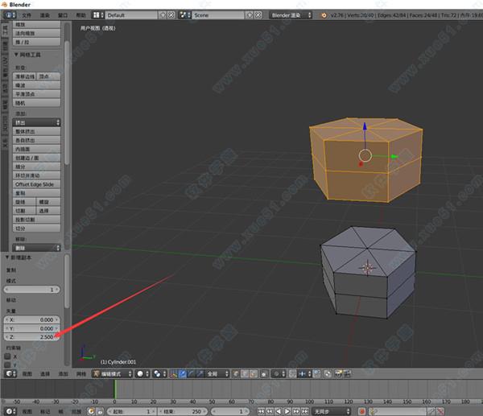Screen dimensions: 483x416
Task: Open the proportional editing dropdown
Action: (279, 374)
